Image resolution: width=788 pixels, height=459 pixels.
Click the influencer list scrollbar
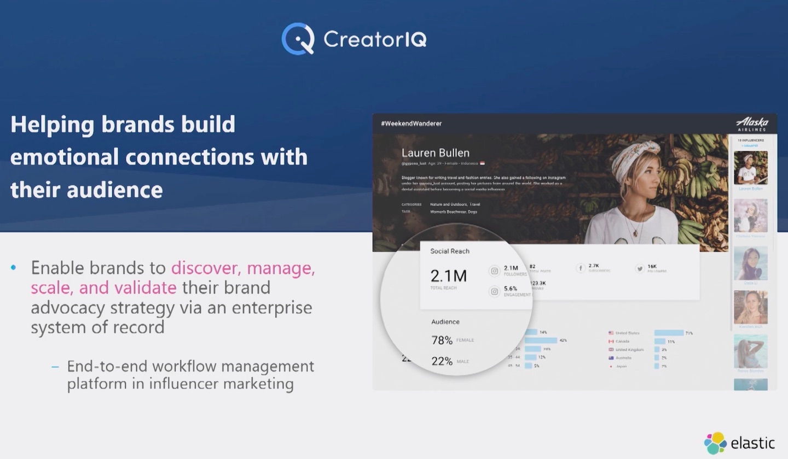pyautogui.click(x=731, y=232)
